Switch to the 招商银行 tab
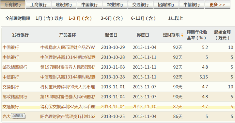The height and width of the screenshot is (123, 235). [166, 5]
